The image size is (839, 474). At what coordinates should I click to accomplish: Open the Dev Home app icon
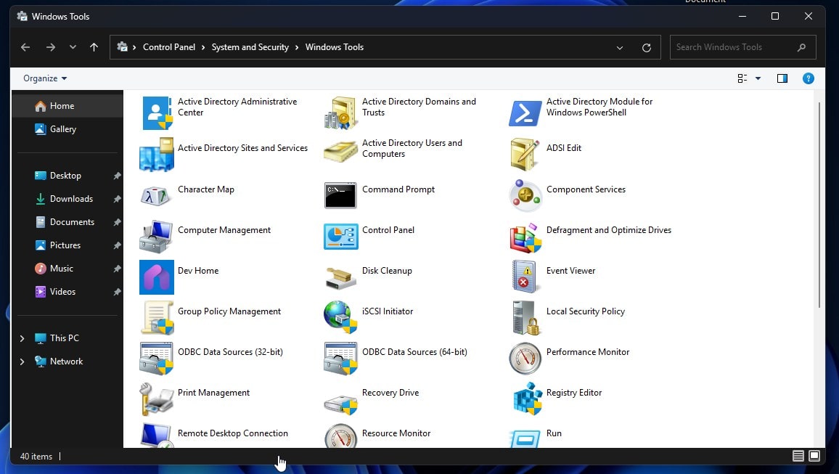(x=157, y=277)
